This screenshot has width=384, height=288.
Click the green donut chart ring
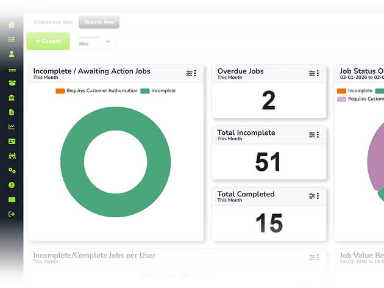coord(73,162)
